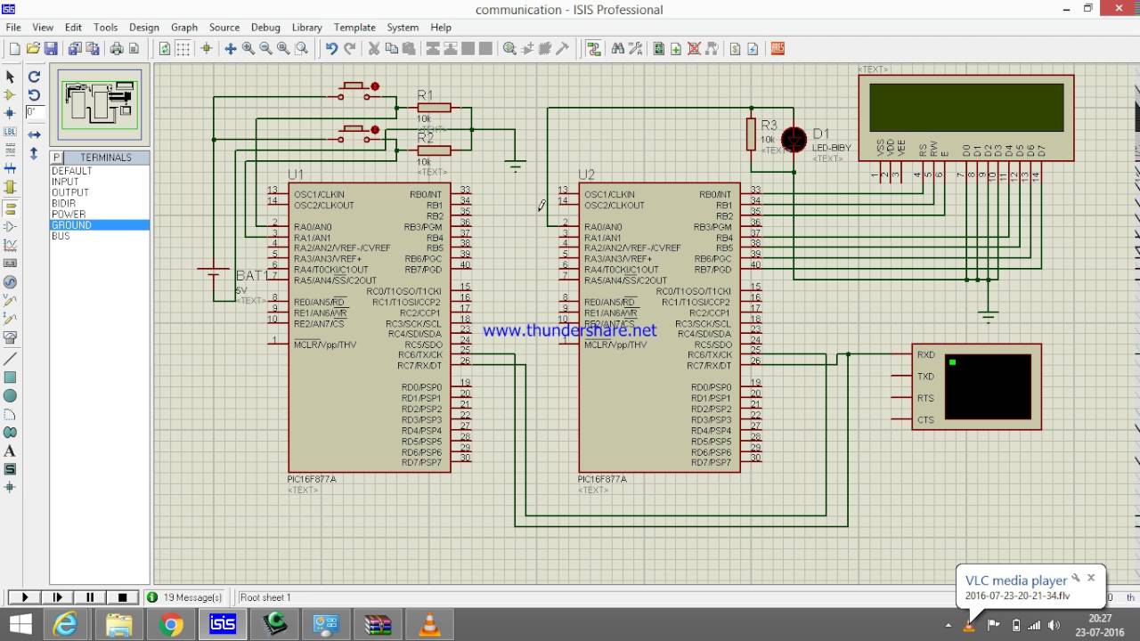Click the red ARES netlist transfer icon
The height and width of the screenshot is (641, 1140).
point(778,49)
